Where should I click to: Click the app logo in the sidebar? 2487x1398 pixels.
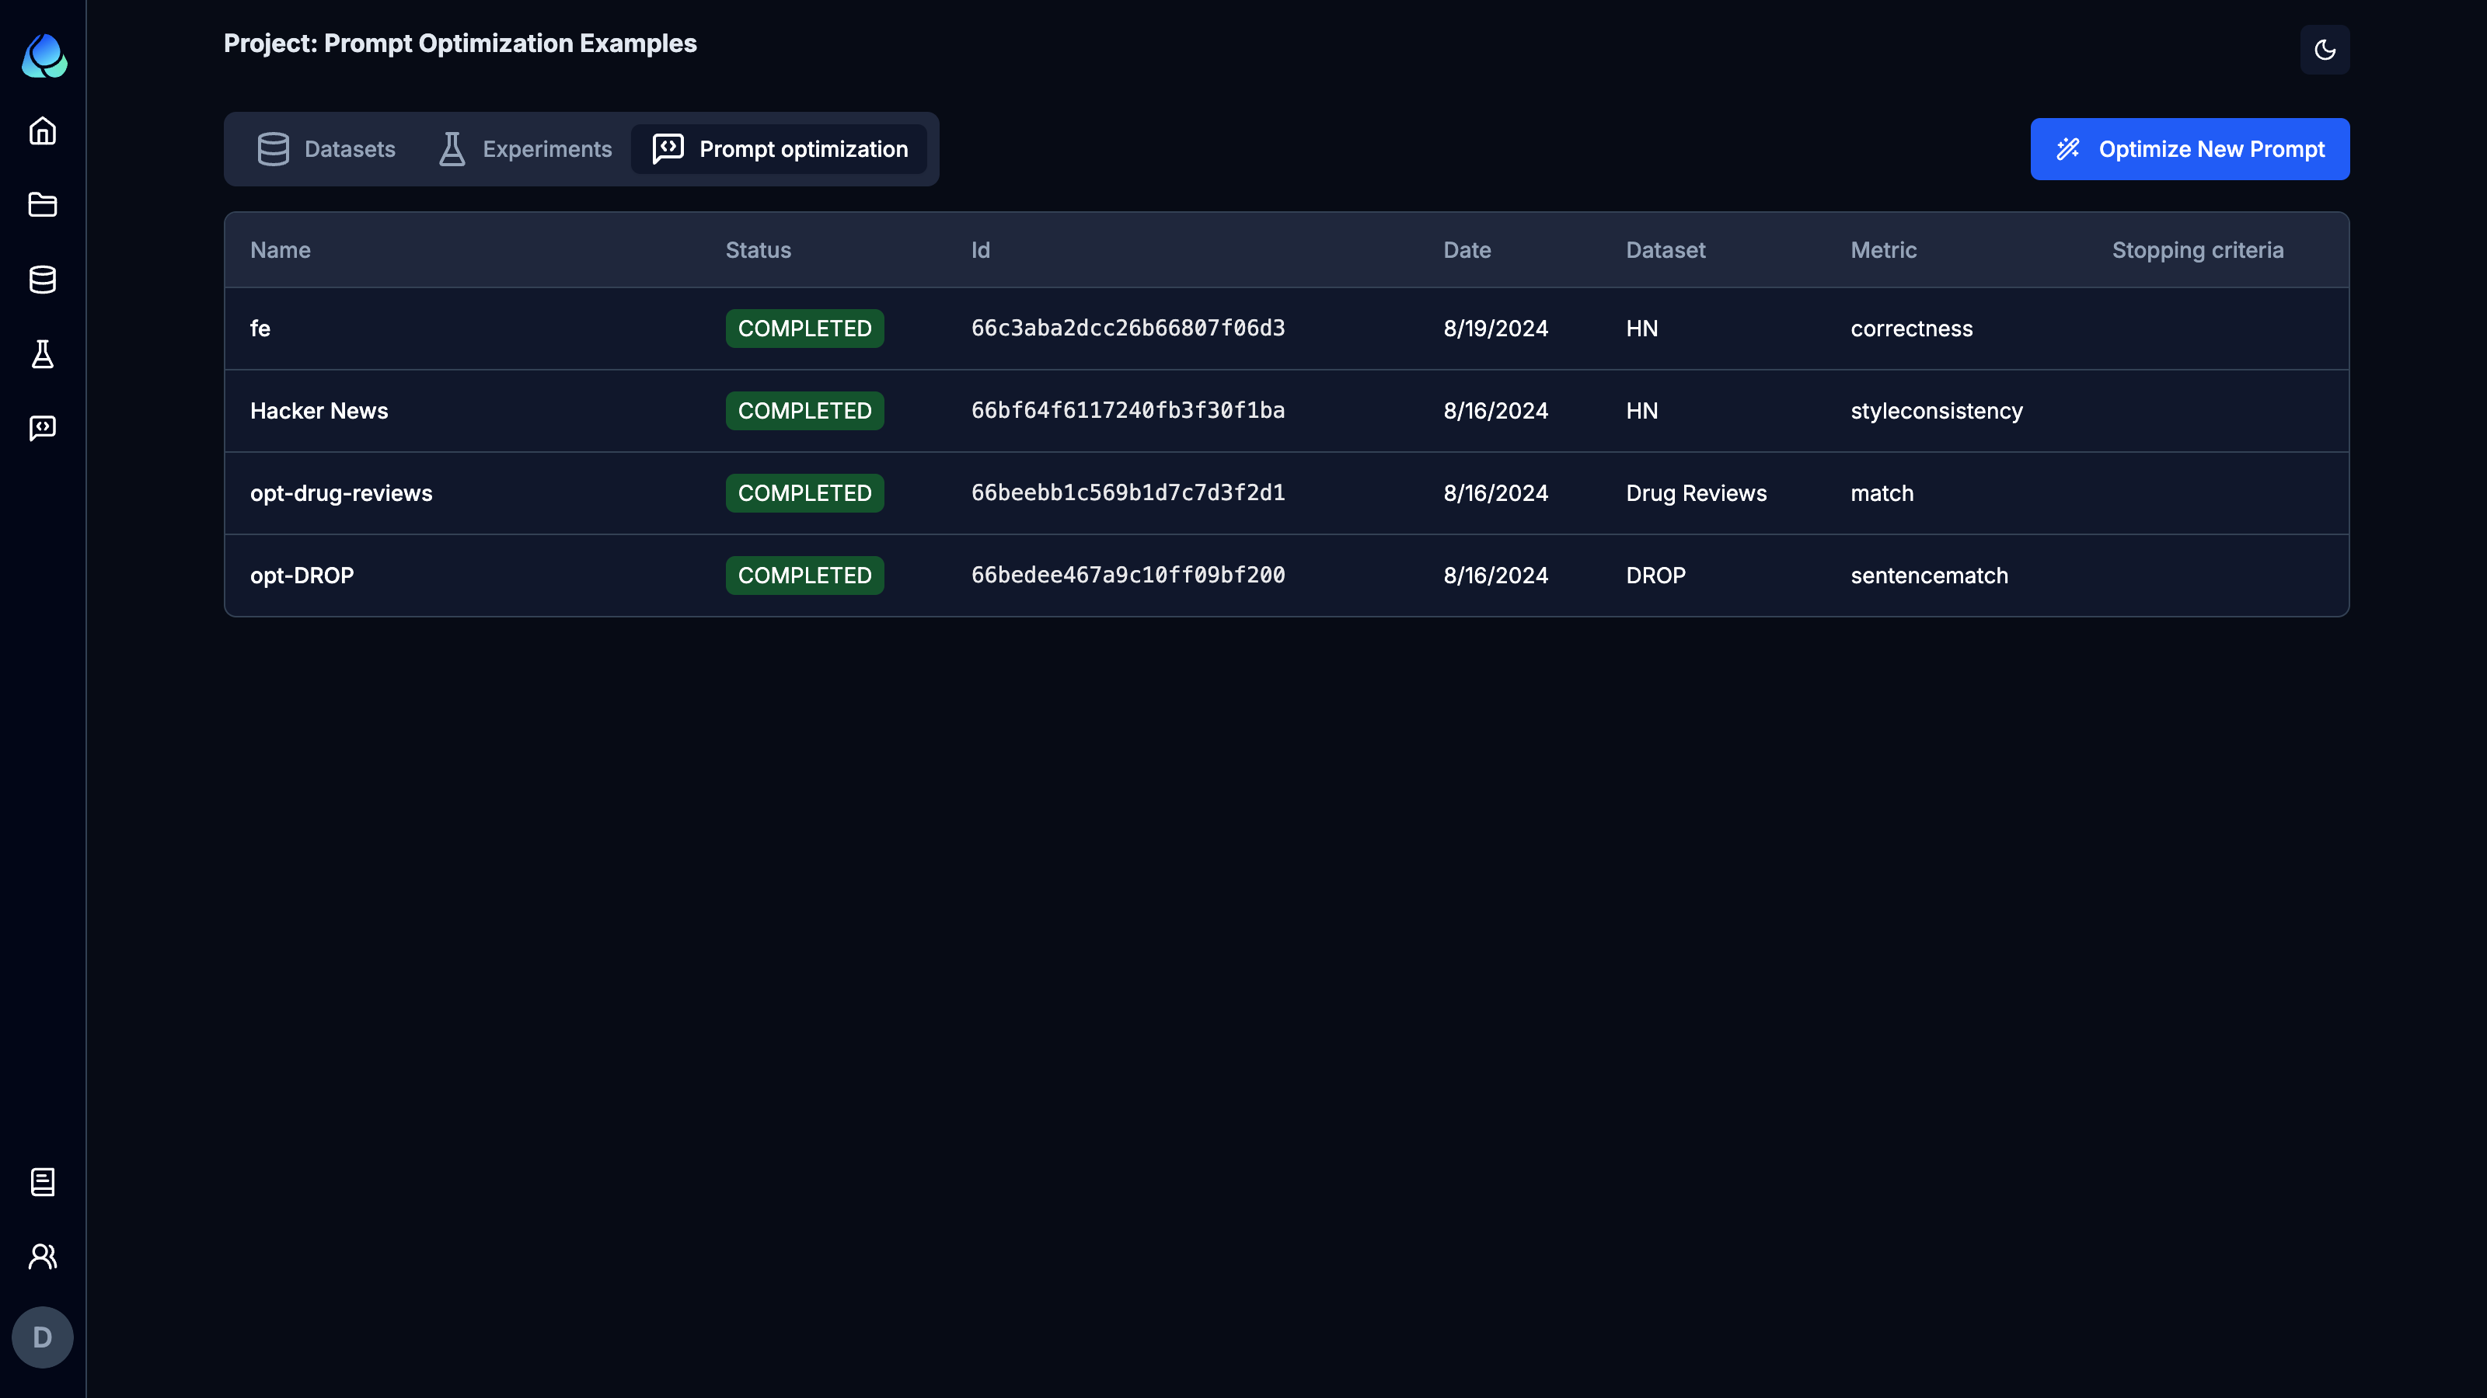click(44, 56)
